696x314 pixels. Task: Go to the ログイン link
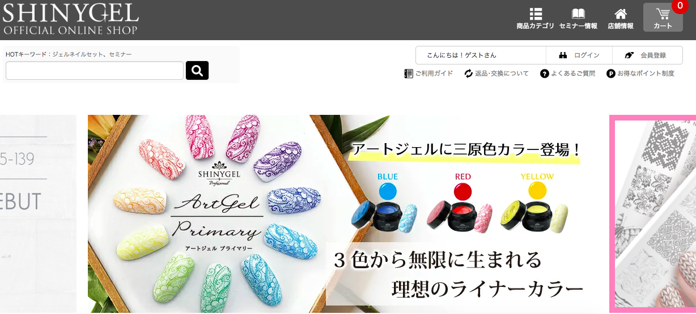pos(587,55)
